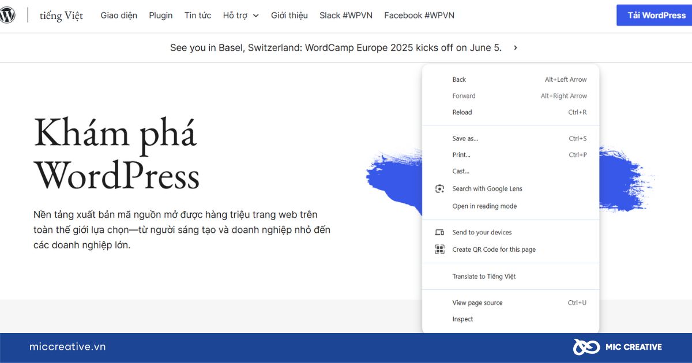Choose Back in the context menu

(x=511, y=80)
